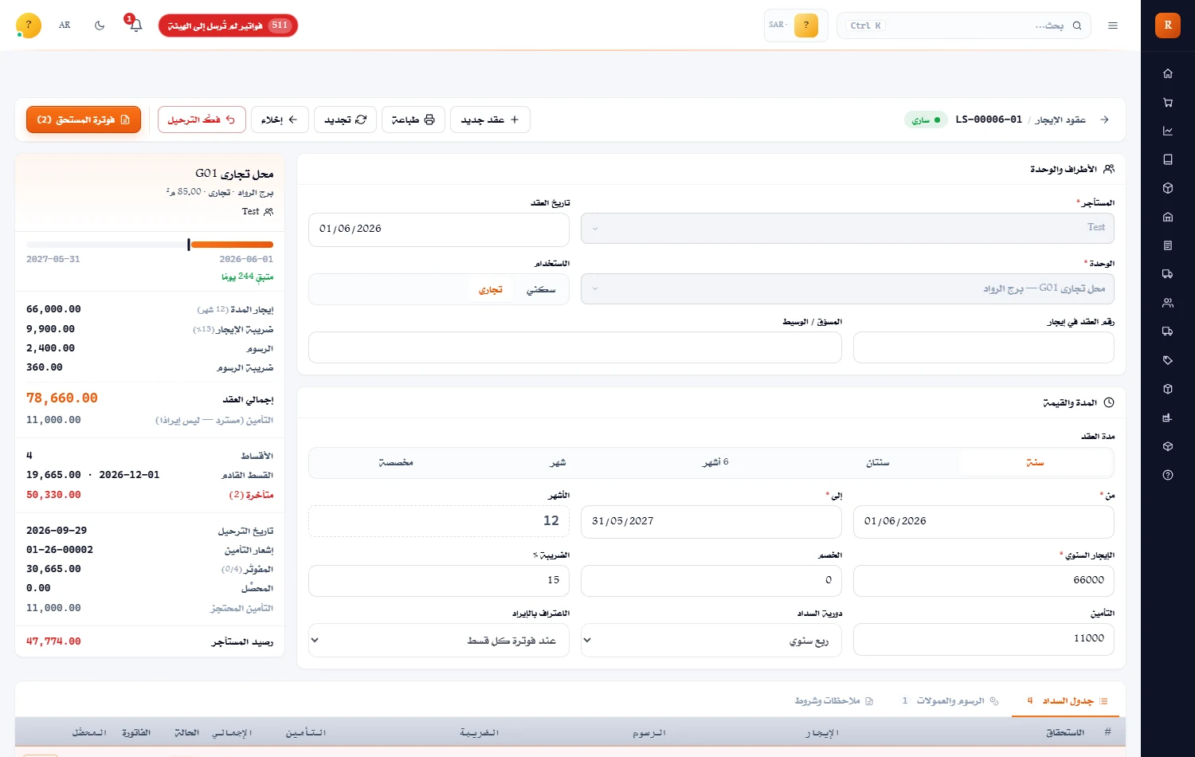This screenshot has width=1195, height=757.
Task: Open the line chart sidebar icon
Action: click(1168, 131)
